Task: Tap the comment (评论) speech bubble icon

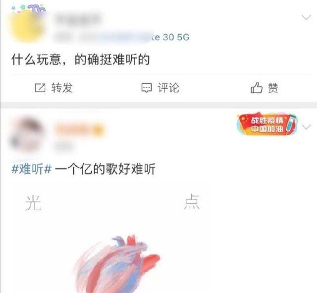Action: tap(147, 88)
